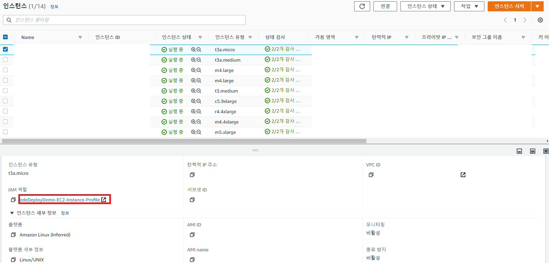Go to next page arrow
The height and width of the screenshot is (263, 549).
[x=525, y=20]
